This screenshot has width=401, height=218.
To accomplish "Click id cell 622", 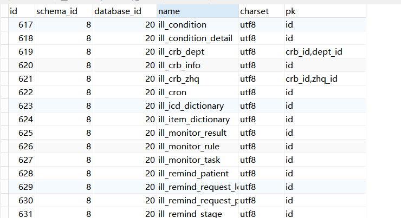I will [x=22, y=93].
